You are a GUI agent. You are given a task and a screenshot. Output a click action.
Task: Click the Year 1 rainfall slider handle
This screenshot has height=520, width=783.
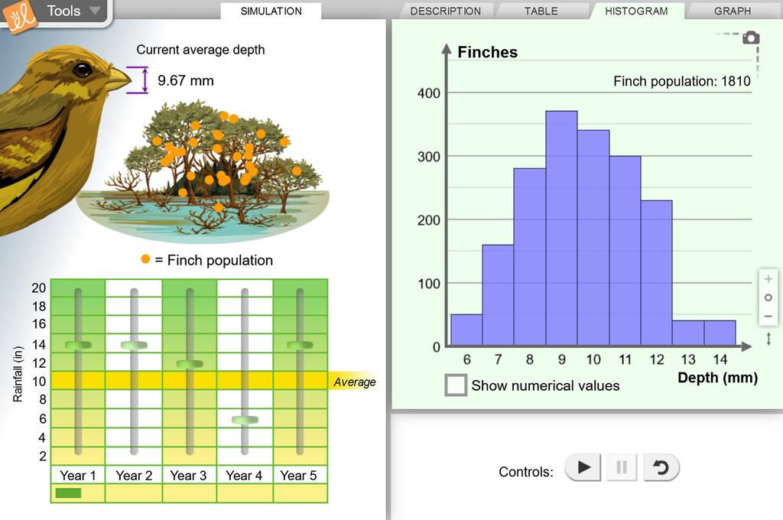pyautogui.click(x=79, y=345)
